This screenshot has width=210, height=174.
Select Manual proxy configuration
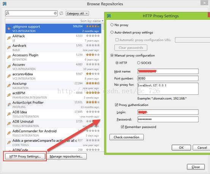tap(112, 55)
